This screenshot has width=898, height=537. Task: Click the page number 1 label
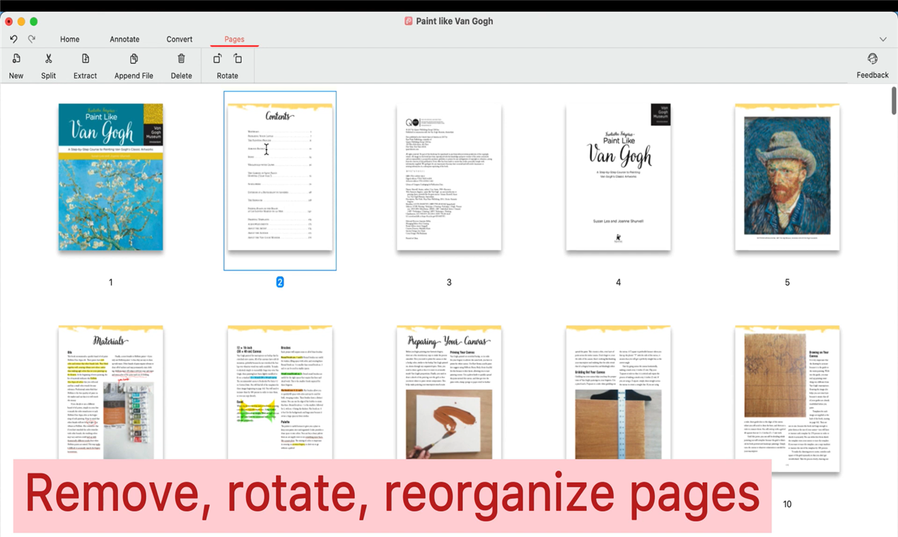(x=110, y=282)
